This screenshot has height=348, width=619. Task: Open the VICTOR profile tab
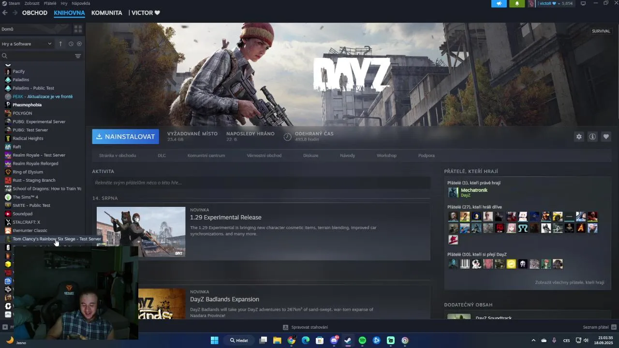point(145,13)
